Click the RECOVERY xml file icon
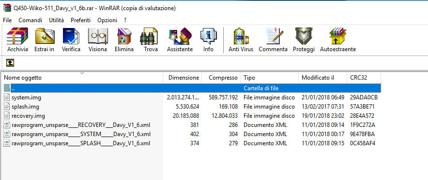 tap(7, 125)
